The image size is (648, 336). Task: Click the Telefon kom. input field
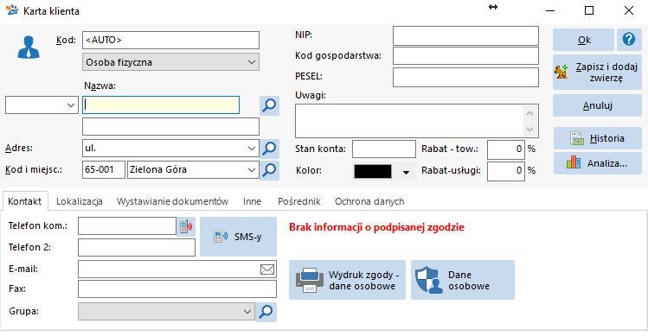click(127, 226)
